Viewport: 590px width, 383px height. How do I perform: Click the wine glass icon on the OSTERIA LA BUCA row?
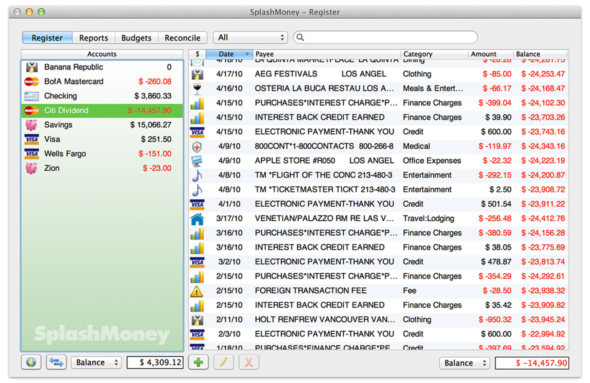197,89
